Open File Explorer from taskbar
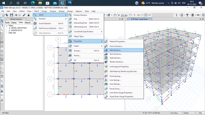The image size is (205, 115). click(x=40, y=3)
